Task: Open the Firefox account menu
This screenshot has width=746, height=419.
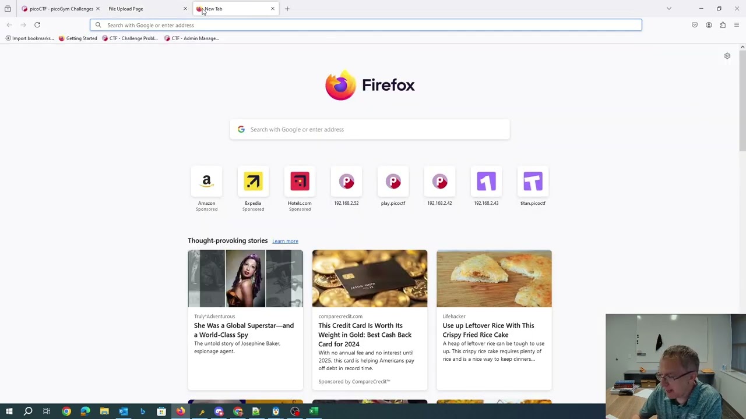Action: (x=709, y=25)
